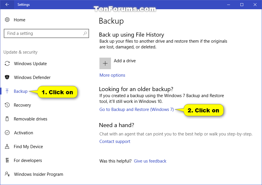This screenshot has height=185, width=262.
Task: Open the More options link
Action: click(x=112, y=75)
